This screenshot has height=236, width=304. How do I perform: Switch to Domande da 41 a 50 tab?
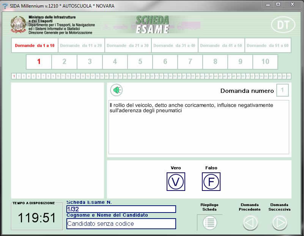point(221,45)
